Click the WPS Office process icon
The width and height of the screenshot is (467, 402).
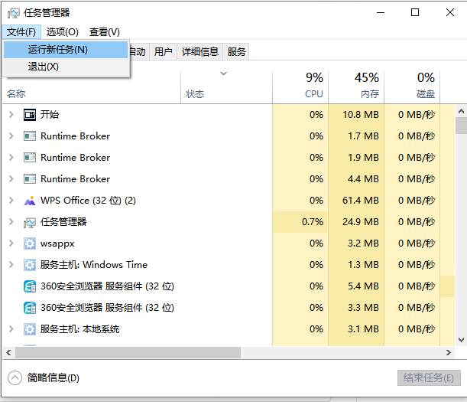(x=30, y=201)
